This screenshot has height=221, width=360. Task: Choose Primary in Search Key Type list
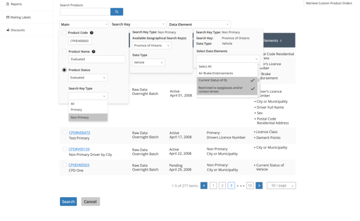click(x=88, y=110)
